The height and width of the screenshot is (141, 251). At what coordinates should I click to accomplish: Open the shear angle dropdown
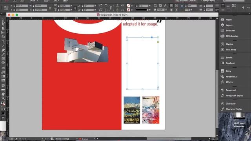[95, 10]
